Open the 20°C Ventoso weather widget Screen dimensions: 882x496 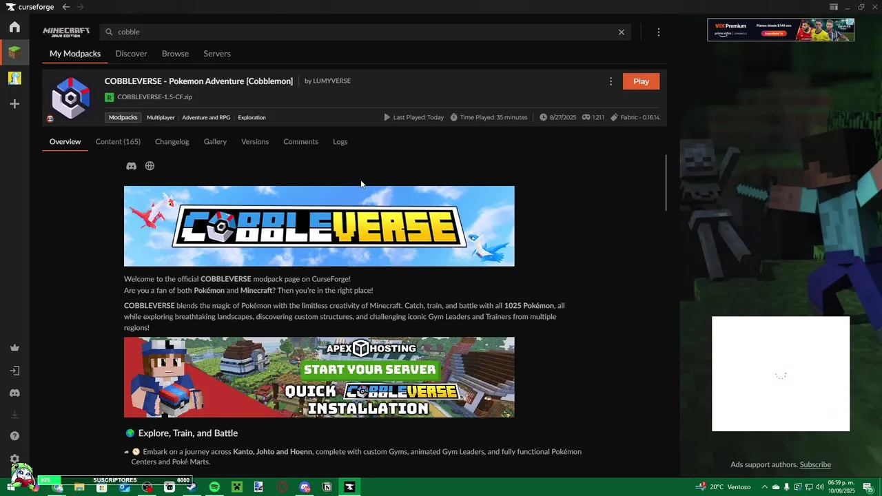tap(724, 487)
